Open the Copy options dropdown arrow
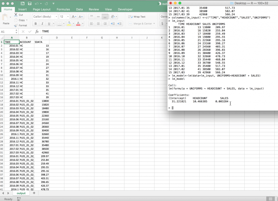 coord(27,20)
